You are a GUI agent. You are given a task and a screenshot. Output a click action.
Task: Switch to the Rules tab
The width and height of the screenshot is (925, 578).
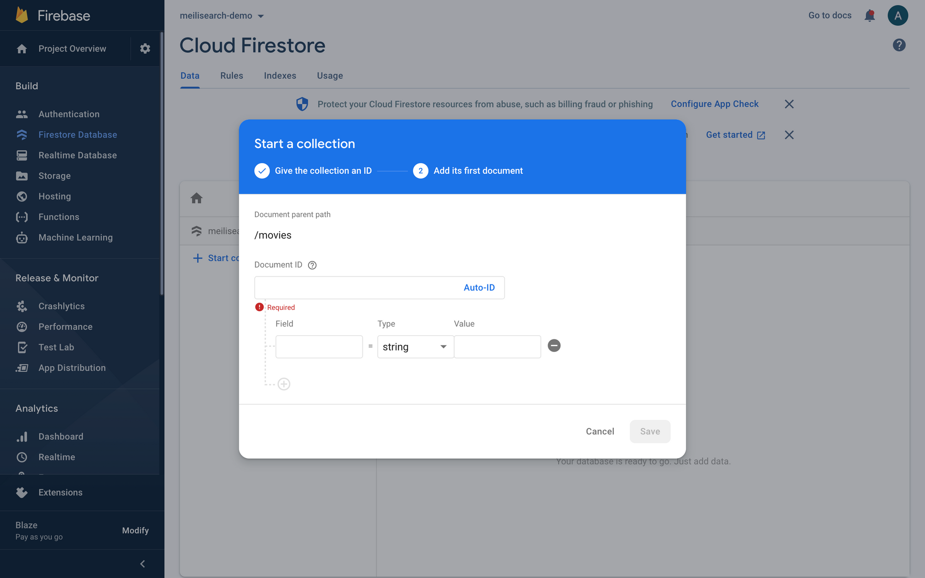pyautogui.click(x=232, y=75)
